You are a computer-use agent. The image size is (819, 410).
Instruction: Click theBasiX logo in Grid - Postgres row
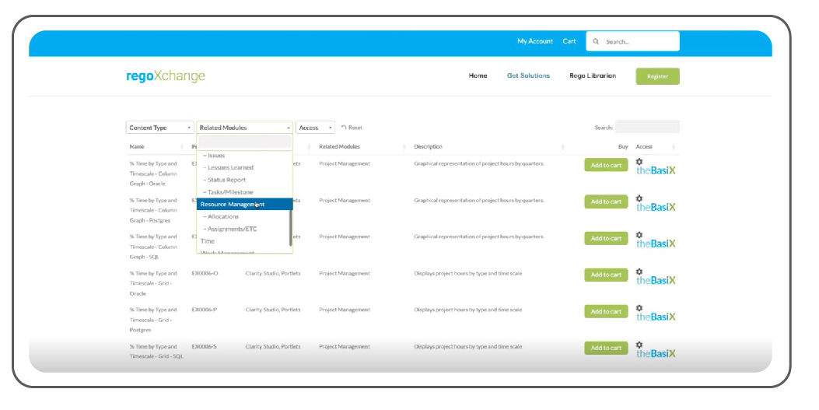(656, 317)
